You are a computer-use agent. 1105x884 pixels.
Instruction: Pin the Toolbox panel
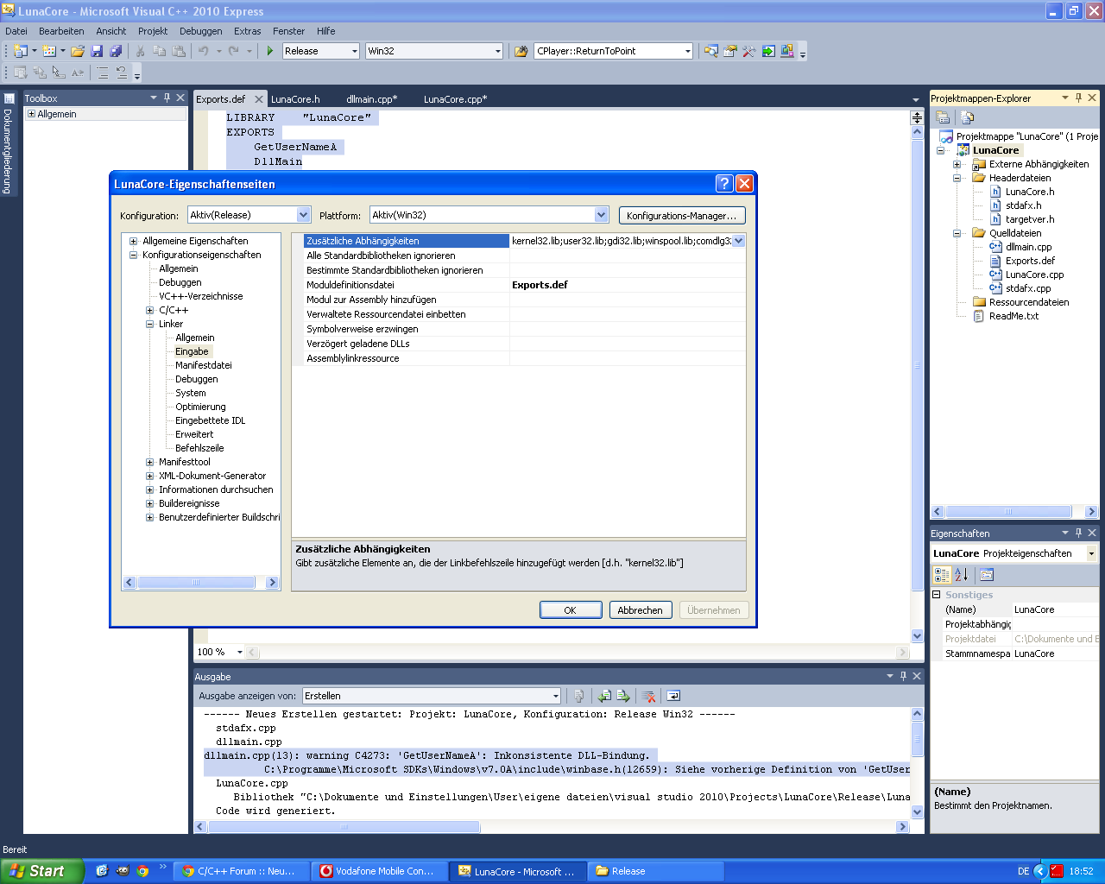pos(167,98)
